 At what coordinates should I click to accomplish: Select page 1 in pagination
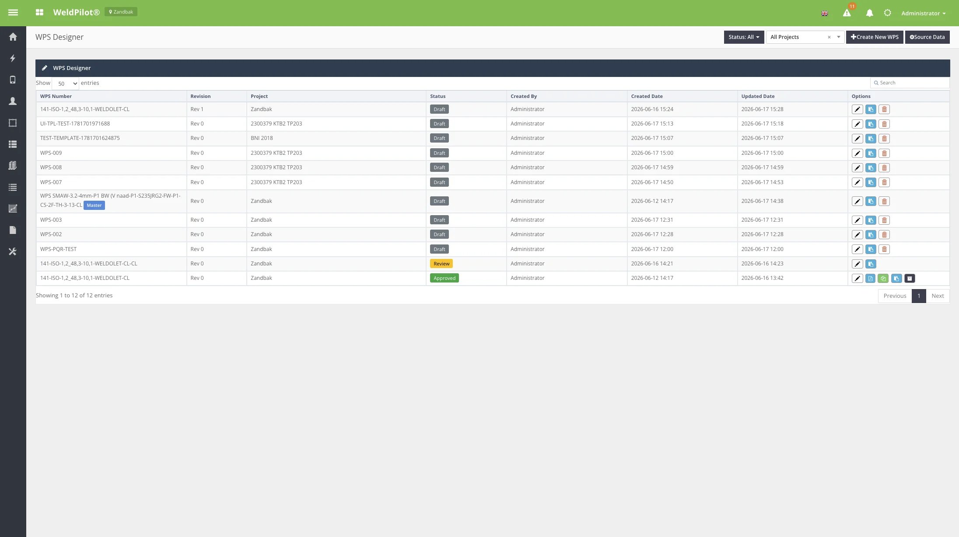coord(919,296)
